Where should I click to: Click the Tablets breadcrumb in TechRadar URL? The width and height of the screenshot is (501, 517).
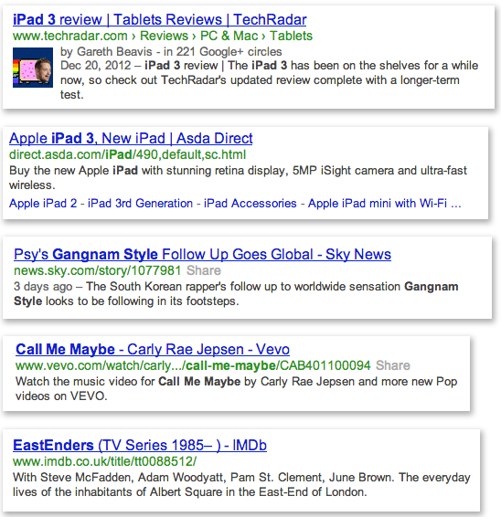coord(291,36)
